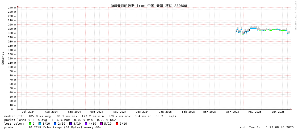Screen dimensions: 298x131
Task: Click the purple 3/10 loss swatch
Action: coord(70,124)
